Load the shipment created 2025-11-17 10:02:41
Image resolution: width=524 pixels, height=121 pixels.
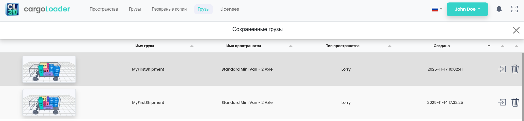(x=502, y=69)
